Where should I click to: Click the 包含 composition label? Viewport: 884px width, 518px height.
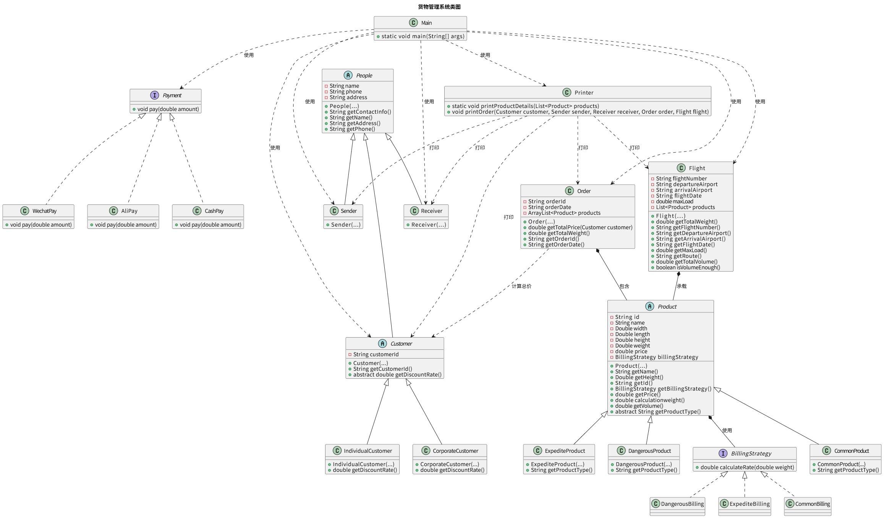point(624,286)
